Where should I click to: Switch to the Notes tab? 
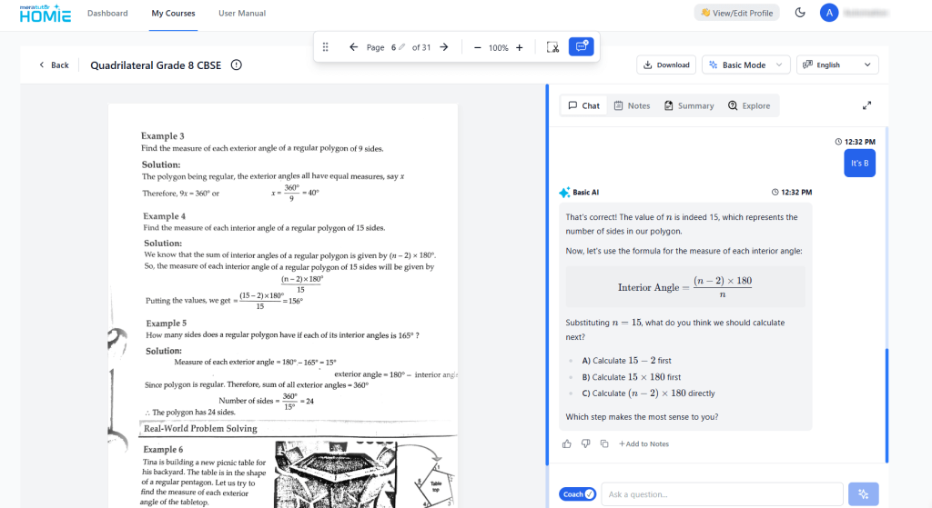(632, 105)
